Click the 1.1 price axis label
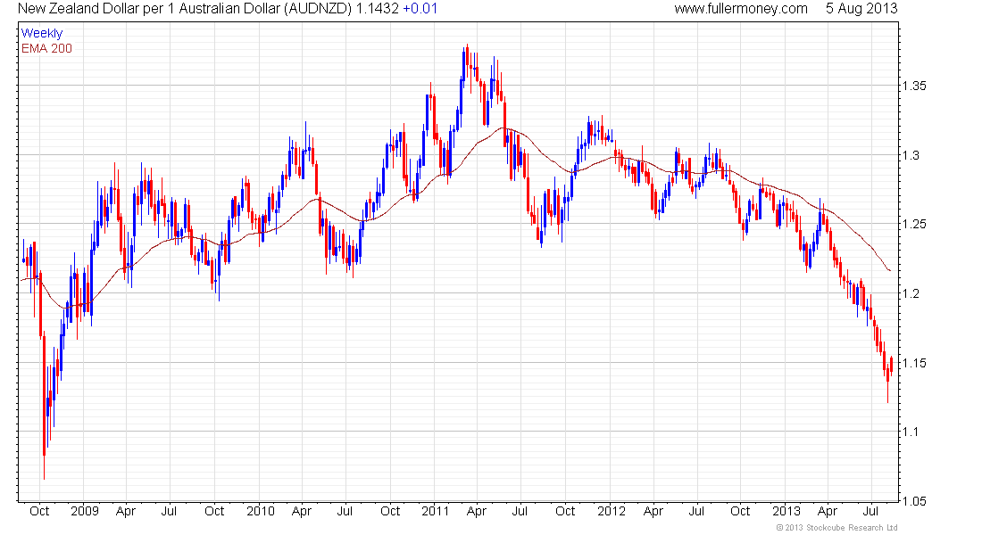This screenshot has width=982, height=535. [911, 432]
